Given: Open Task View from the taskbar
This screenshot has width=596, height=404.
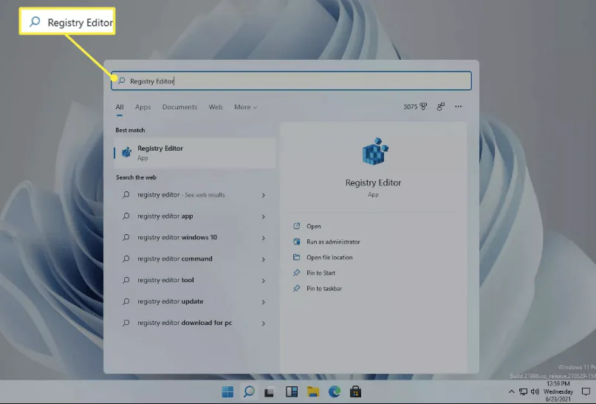Looking at the screenshot, I should pos(270,392).
